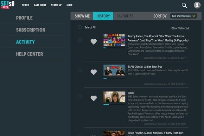The image size is (204, 136).
Task: Open the Activity section
Action: tap(25, 42)
